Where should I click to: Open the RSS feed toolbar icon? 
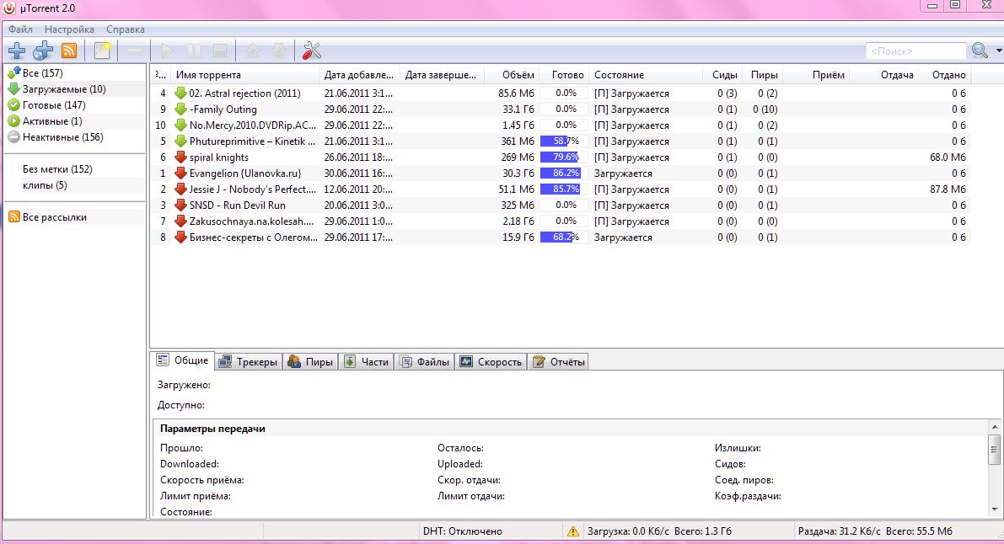tap(69, 51)
